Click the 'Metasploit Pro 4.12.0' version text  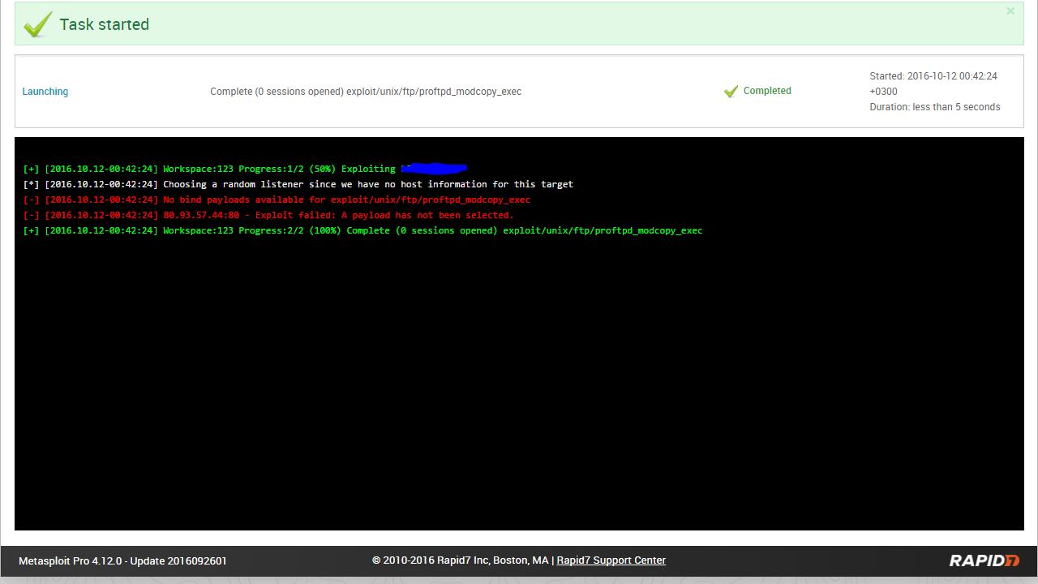pyautogui.click(x=123, y=560)
